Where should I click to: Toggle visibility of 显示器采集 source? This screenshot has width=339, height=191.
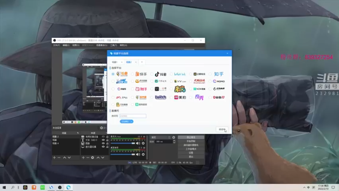pos(103,146)
